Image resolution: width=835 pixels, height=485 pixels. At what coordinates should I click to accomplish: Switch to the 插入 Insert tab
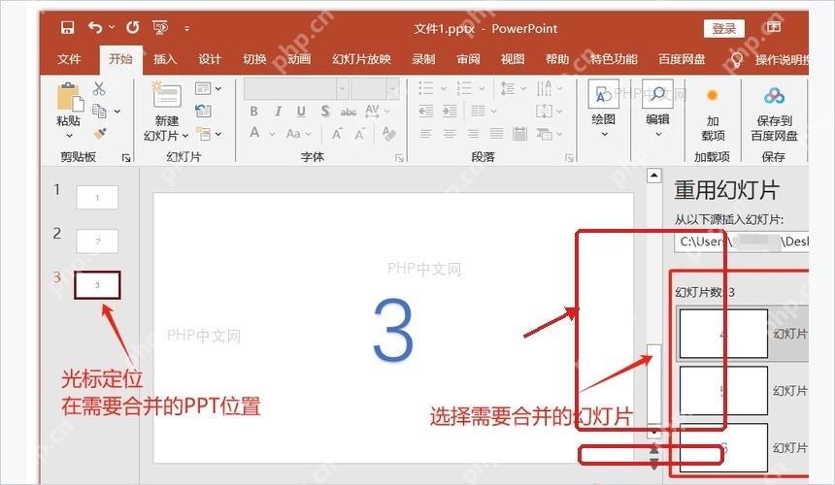[165, 59]
